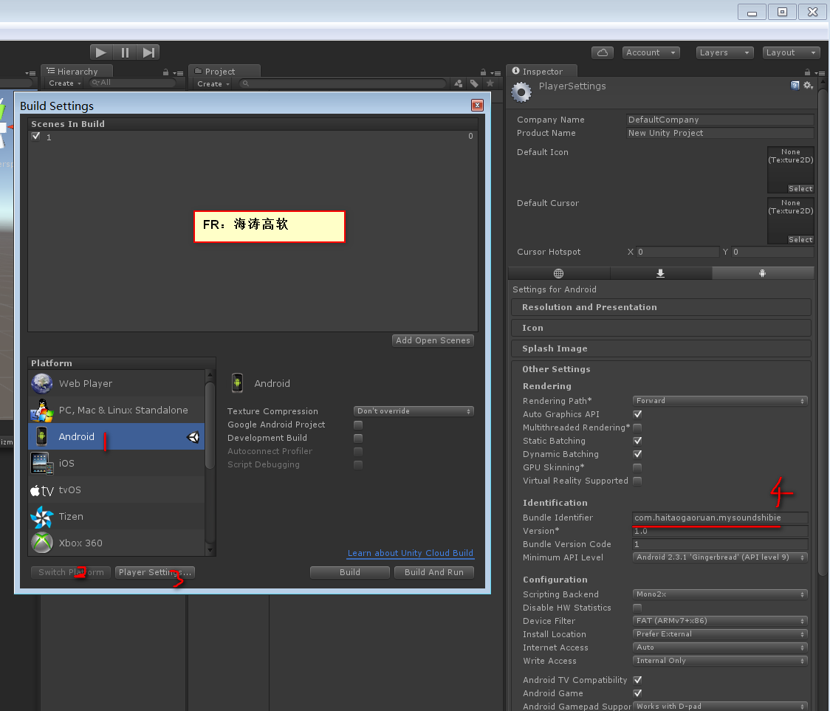This screenshot has width=830, height=711.
Task: Click the Step frame button
Action: click(148, 52)
